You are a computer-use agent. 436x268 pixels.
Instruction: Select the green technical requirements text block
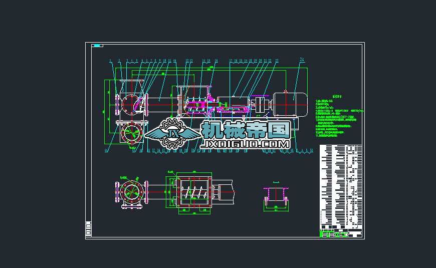(x=339, y=116)
